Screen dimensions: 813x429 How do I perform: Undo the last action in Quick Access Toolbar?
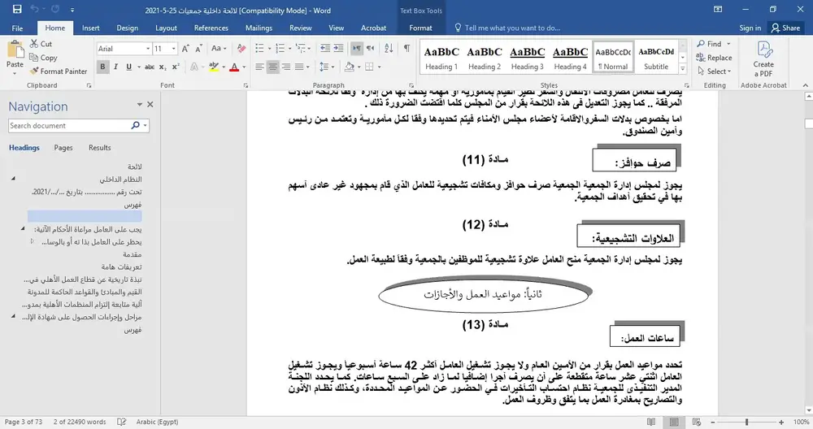click(x=35, y=9)
